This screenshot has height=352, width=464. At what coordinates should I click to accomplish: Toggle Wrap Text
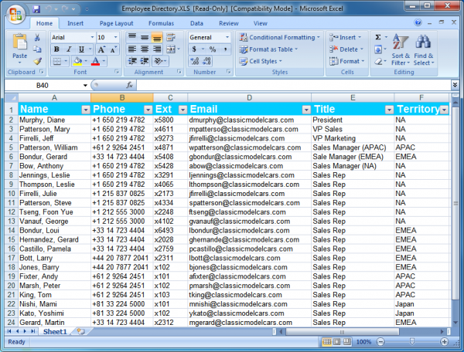pos(171,37)
